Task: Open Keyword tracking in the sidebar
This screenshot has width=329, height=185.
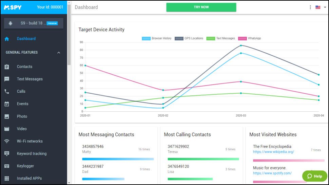Action: point(32,153)
